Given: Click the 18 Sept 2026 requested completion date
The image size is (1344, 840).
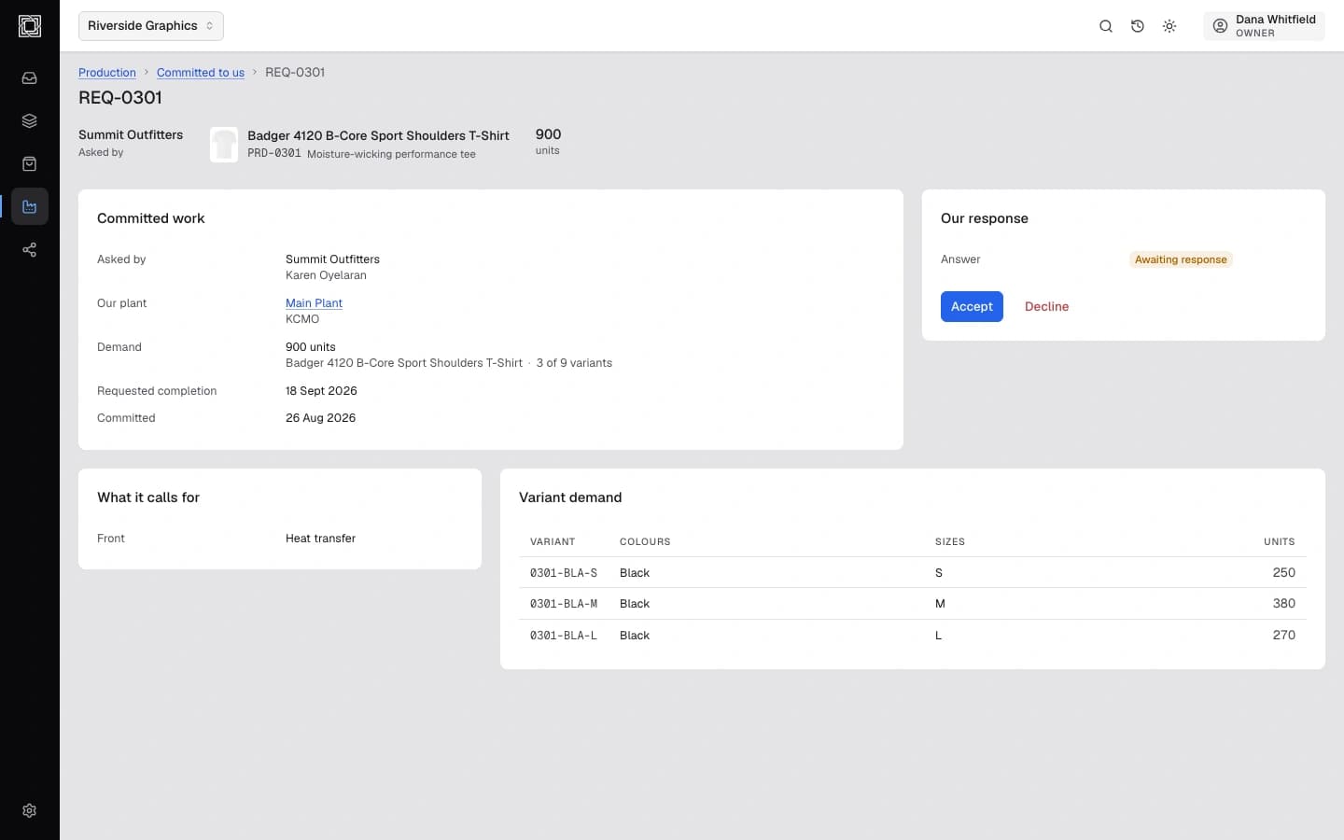Looking at the screenshot, I should click(x=321, y=391).
